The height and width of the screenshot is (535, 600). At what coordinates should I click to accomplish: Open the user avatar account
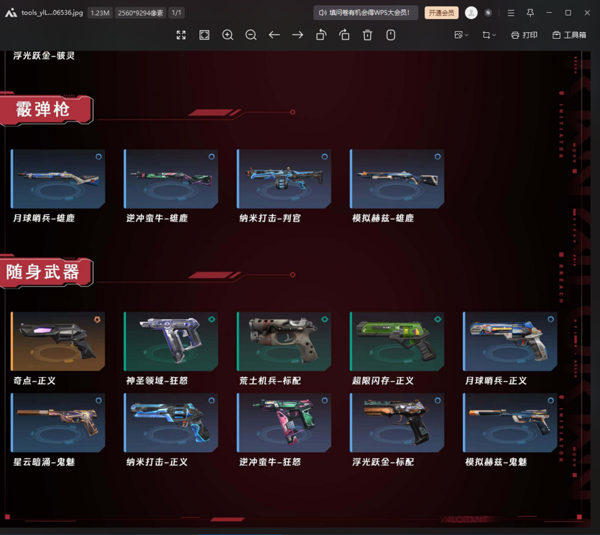point(471,13)
